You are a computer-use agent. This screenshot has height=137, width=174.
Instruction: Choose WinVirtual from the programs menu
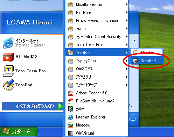(x=97, y=133)
